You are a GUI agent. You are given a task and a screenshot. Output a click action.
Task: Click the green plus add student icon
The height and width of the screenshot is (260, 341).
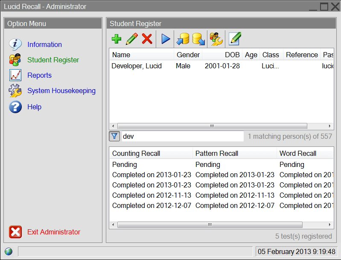coord(117,39)
